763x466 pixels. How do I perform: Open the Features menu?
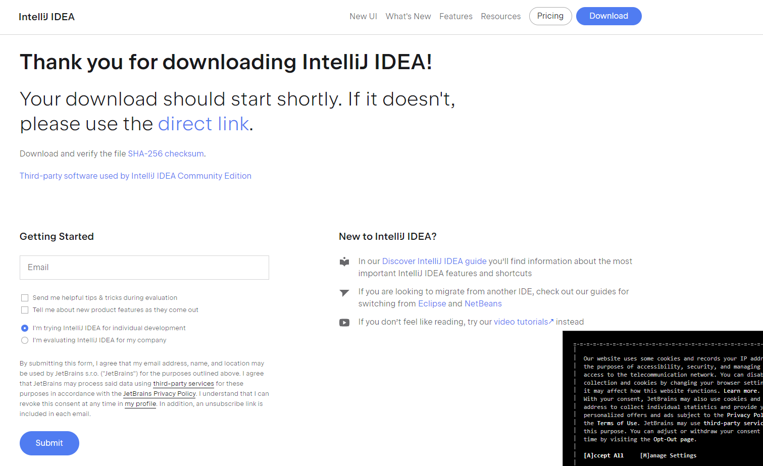point(455,16)
